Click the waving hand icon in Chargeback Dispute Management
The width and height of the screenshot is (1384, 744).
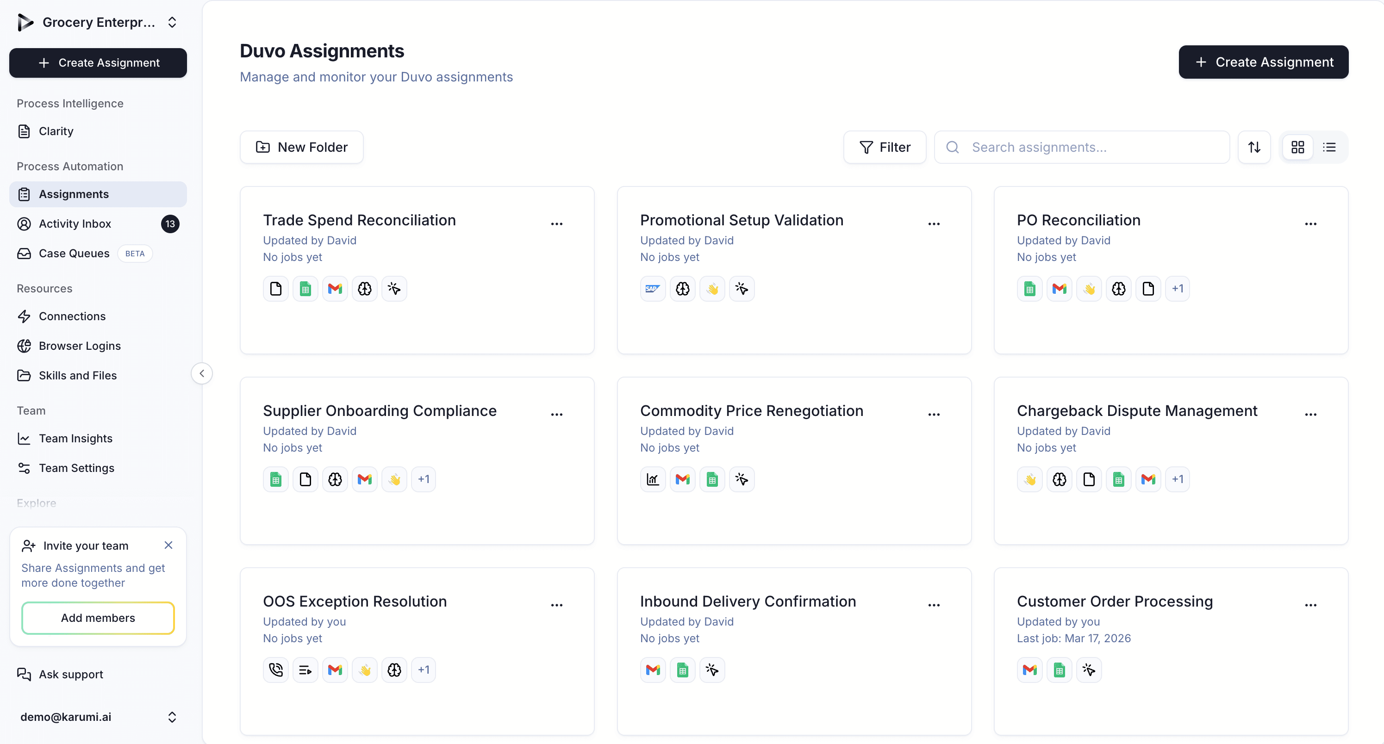tap(1029, 479)
